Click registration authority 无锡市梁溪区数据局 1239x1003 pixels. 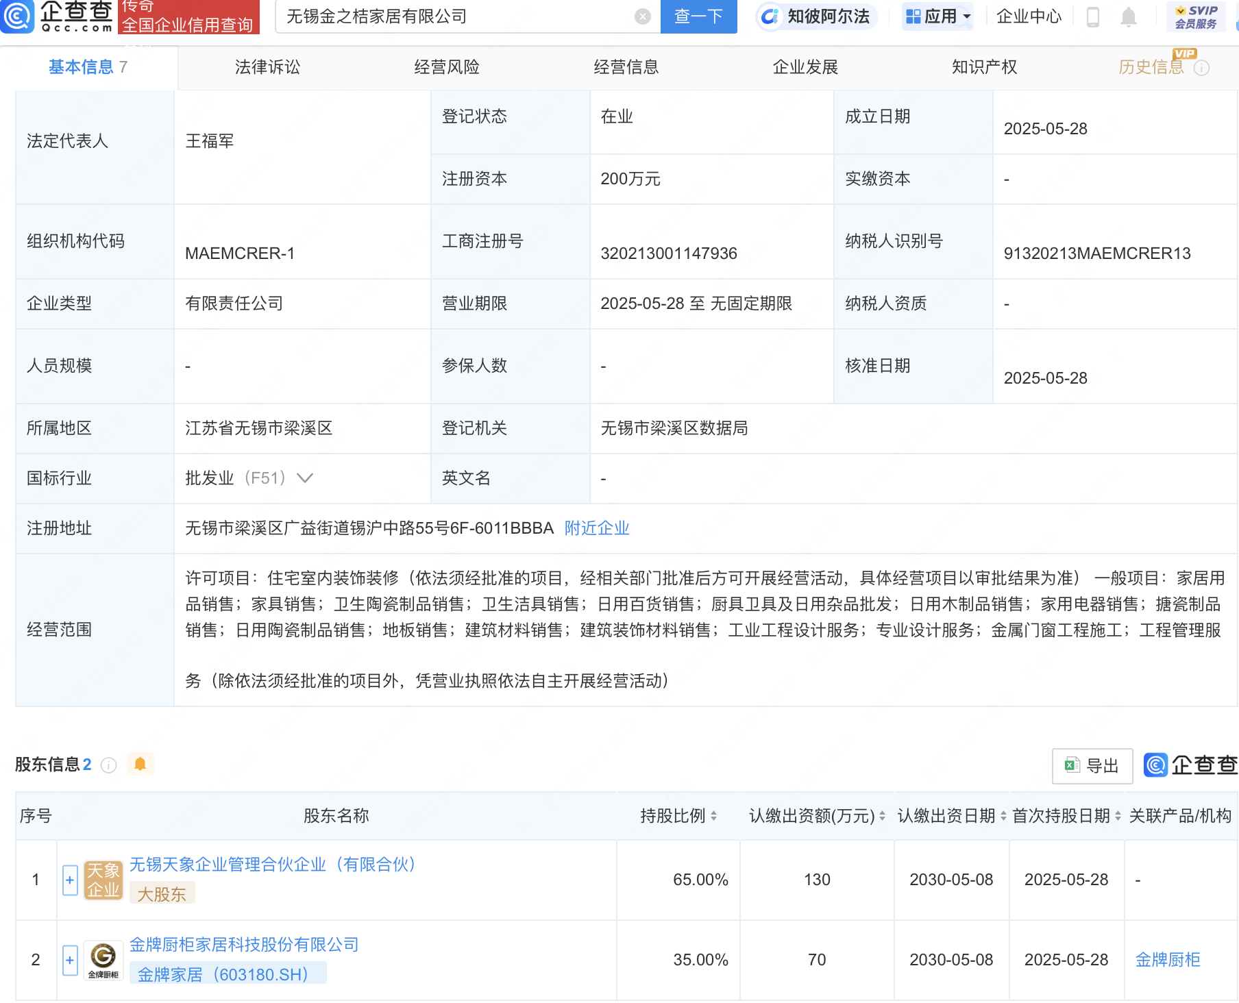[x=674, y=428]
